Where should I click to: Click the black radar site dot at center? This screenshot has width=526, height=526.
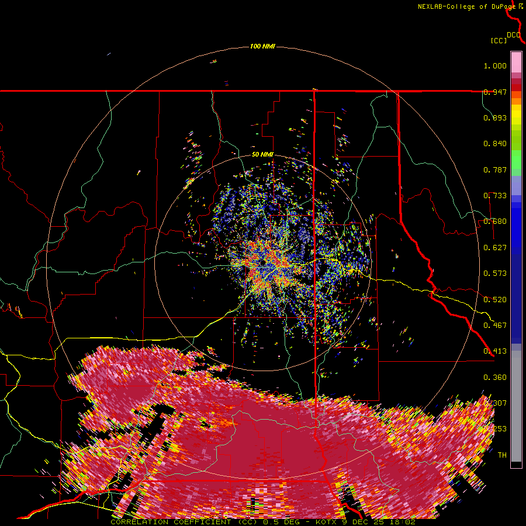click(264, 262)
